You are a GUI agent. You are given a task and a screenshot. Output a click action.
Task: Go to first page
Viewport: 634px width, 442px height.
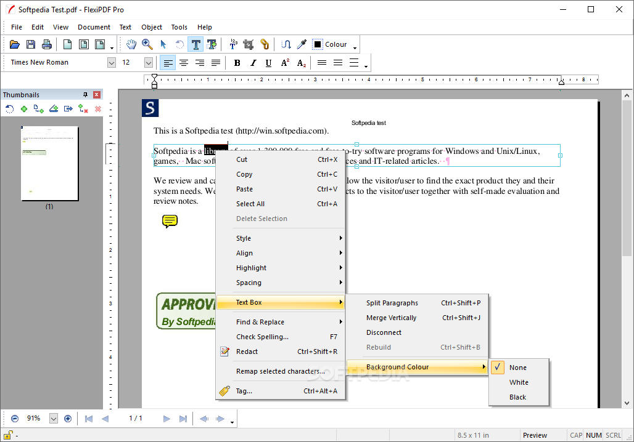point(89,419)
